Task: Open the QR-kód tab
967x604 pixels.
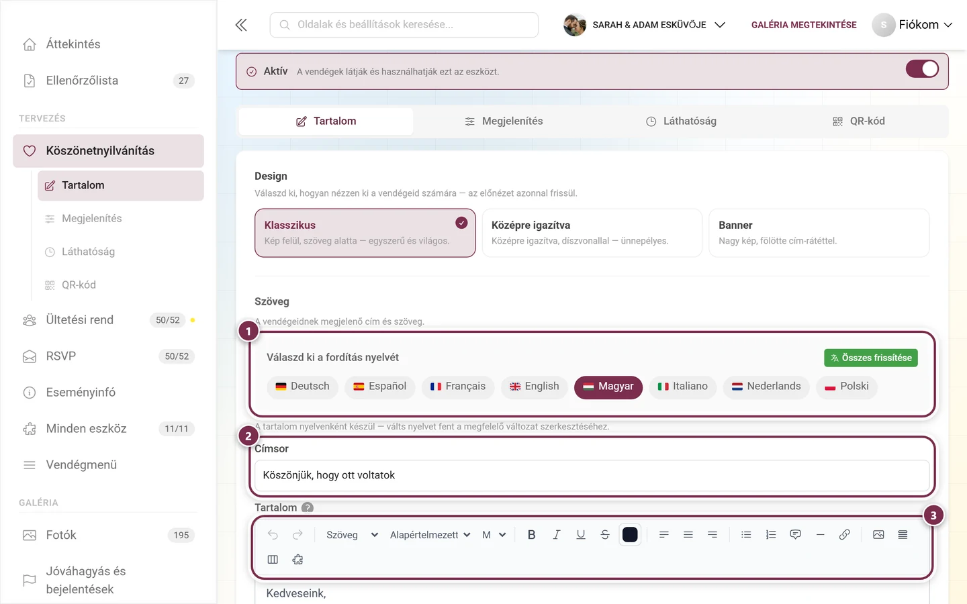Action: pyautogui.click(x=859, y=121)
